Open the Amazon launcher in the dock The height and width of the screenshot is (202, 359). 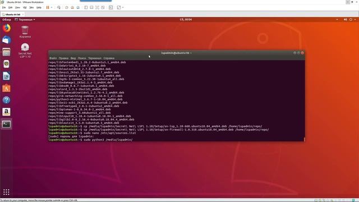click(6, 112)
